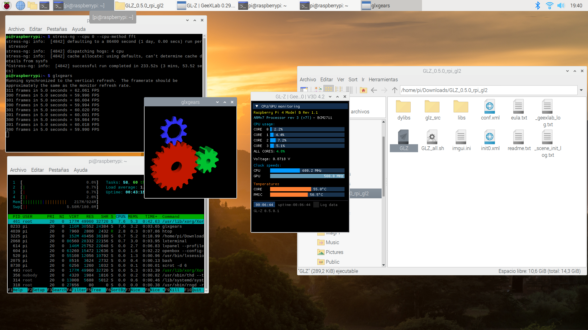Enable the Log data checkbox
This screenshot has width=588, height=330.
(x=316, y=205)
